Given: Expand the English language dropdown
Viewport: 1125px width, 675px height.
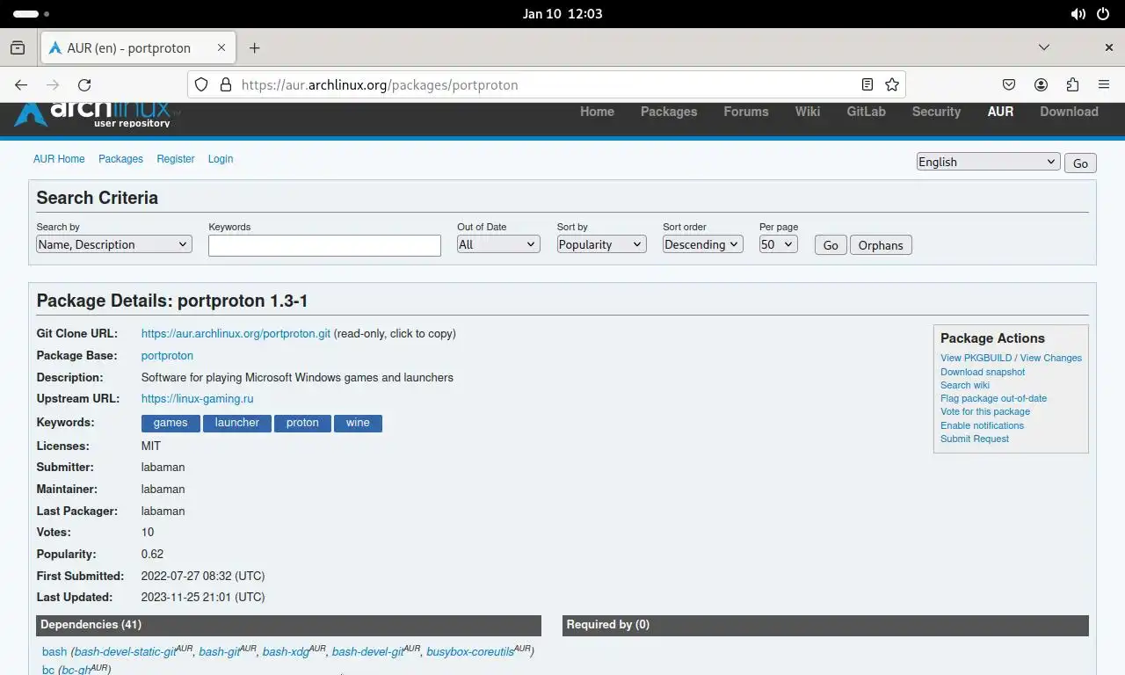Looking at the screenshot, I should [988, 162].
